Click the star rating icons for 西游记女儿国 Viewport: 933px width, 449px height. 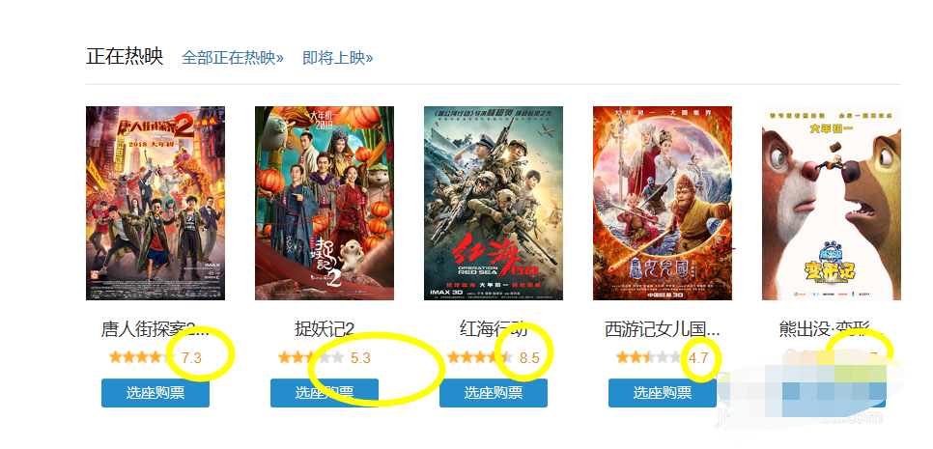click(x=649, y=357)
